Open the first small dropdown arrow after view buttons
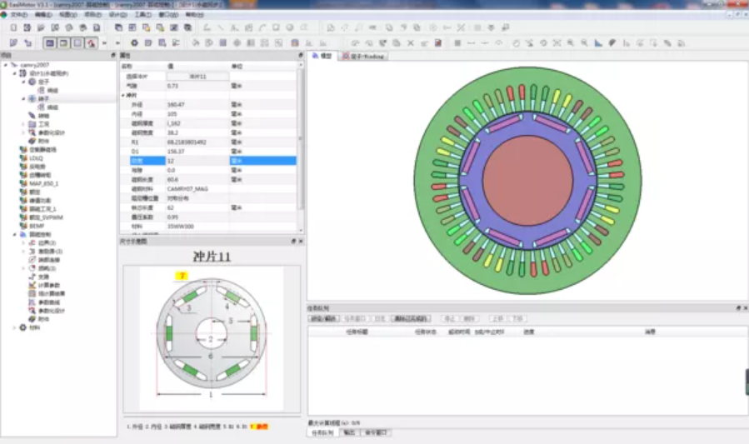The width and height of the screenshot is (749, 444). 104,43
